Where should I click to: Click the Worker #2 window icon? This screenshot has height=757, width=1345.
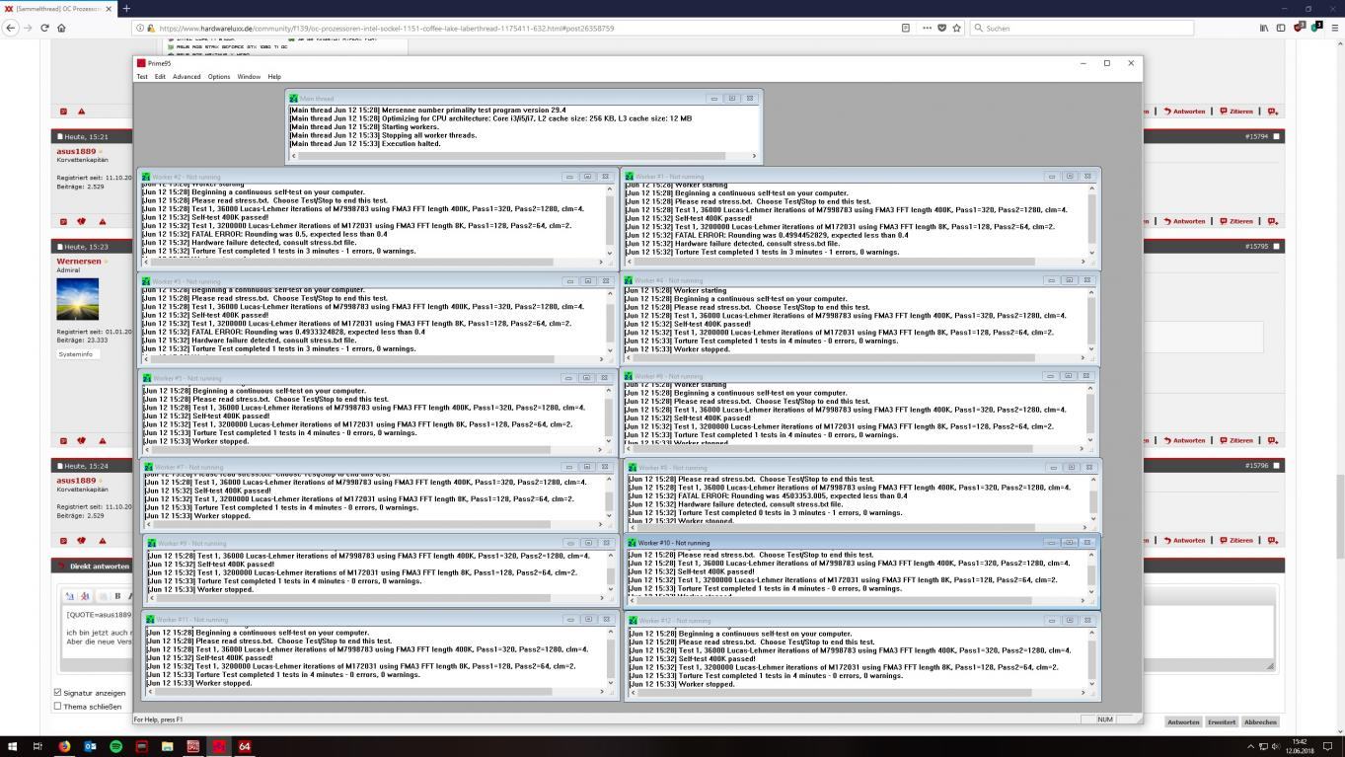(147, 177)
